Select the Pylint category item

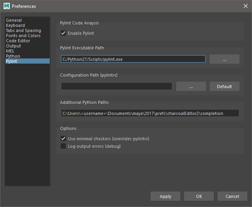[11, 61]
